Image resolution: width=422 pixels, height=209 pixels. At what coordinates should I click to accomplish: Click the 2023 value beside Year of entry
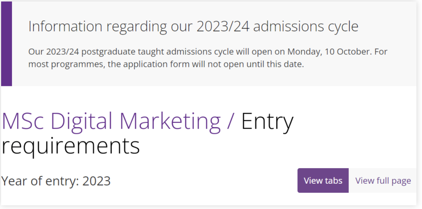(96, 181)
